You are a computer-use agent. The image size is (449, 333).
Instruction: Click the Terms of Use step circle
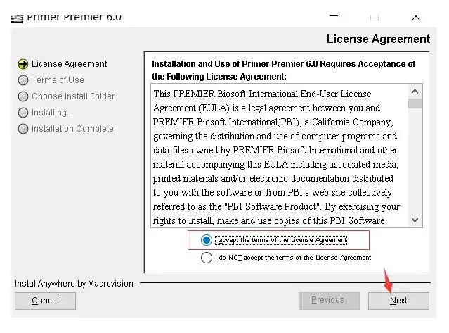coord(23,80)
